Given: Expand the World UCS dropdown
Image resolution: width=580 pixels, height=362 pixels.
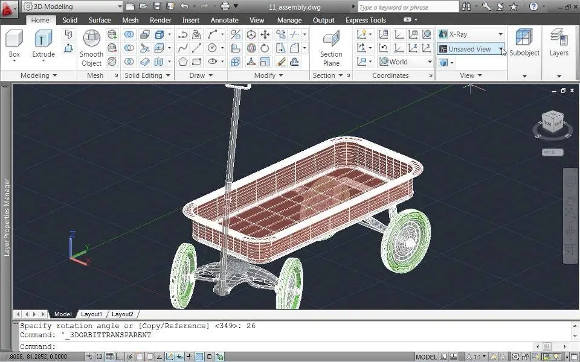Looking at the screenshot, I should coord(430,62).
